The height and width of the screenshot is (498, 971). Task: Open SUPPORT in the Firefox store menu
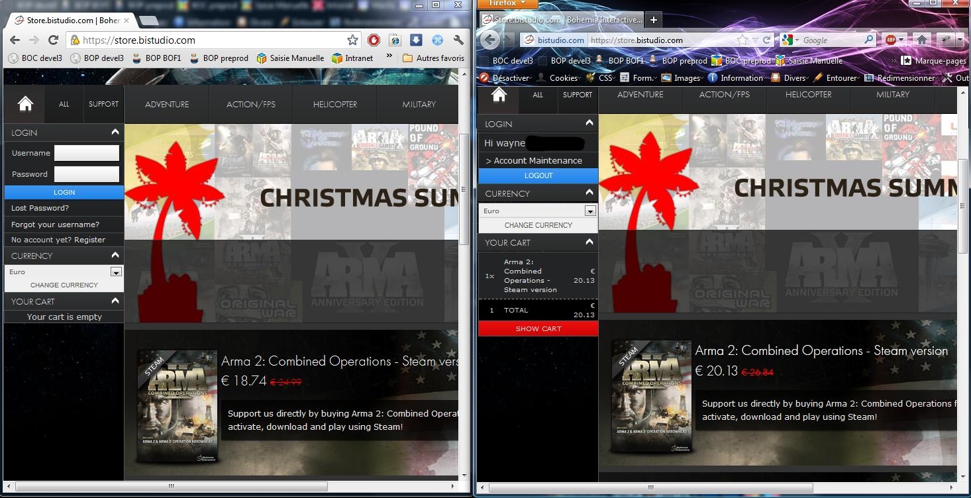578,95
